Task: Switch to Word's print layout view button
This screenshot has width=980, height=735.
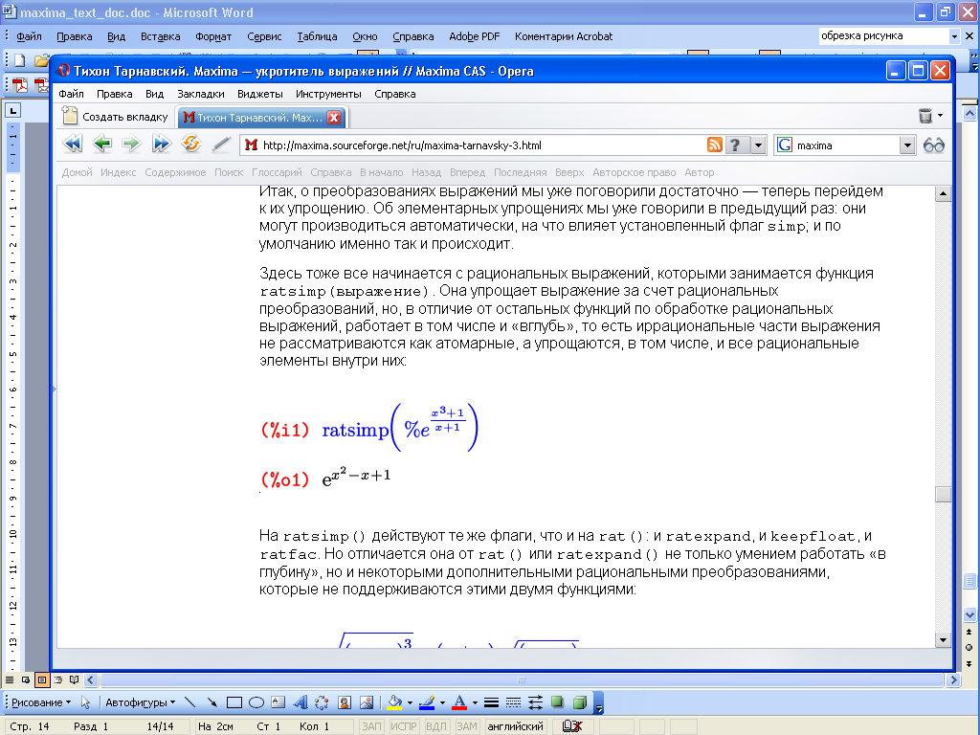Action: click(x=42, y=680)
